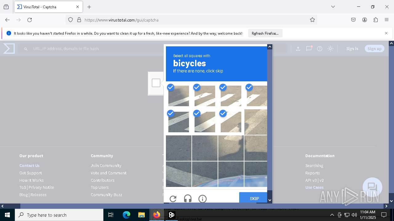This screenshot has width=394, height=221.
Task: Bookmark this page with star icon
Action: pyautogui.click(x=312, y=20)
